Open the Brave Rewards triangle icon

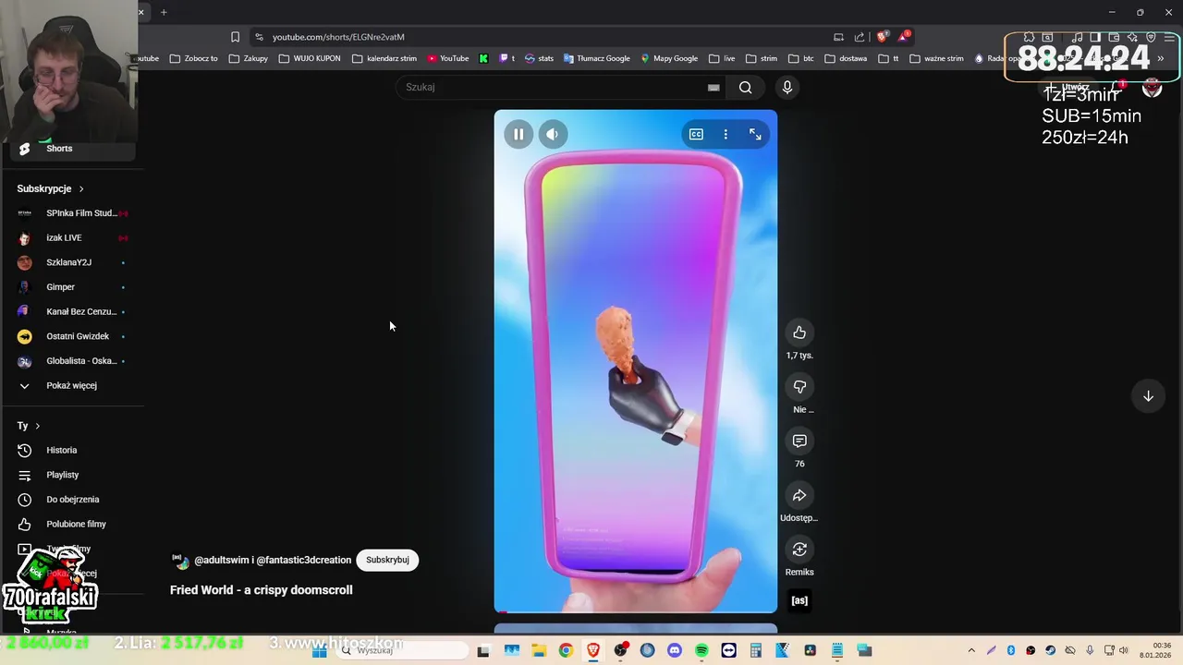coord(903,37)
